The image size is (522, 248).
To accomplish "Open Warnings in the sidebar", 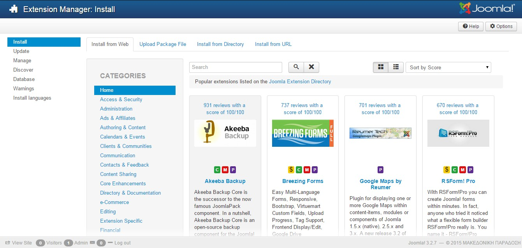I will pyautogui.click(x=23, y=88).
